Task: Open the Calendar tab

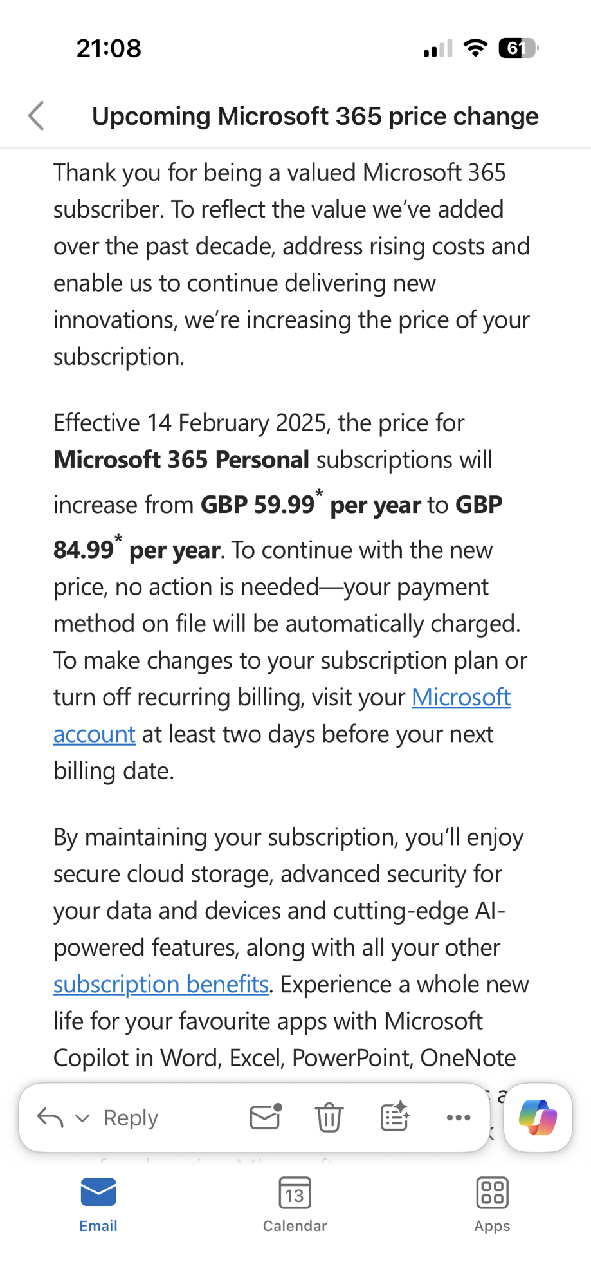Action: click(295, 1204)
